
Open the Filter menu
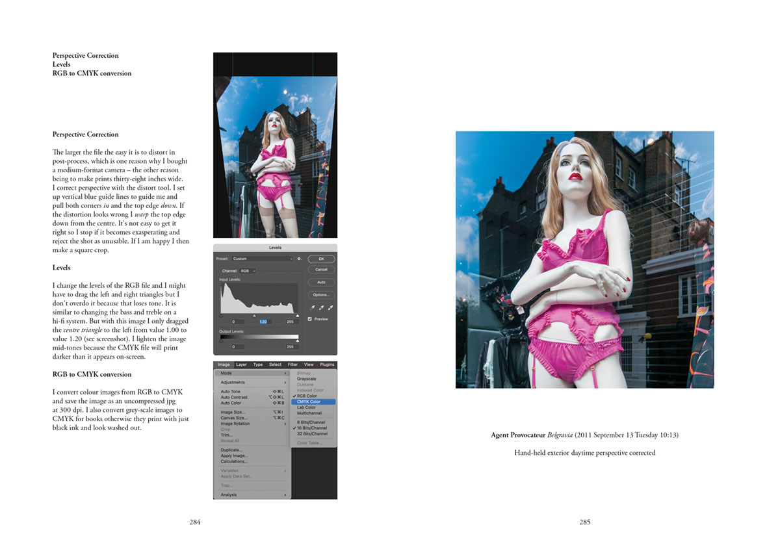pyautogui.click(x=292, y=365)
